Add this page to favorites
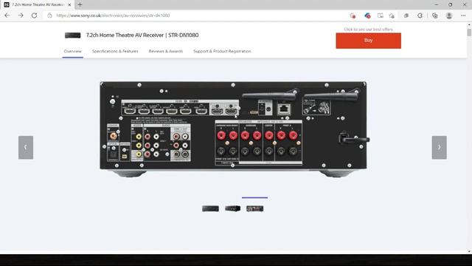Viewport: 472px width, 266px height. pos(392,16)
